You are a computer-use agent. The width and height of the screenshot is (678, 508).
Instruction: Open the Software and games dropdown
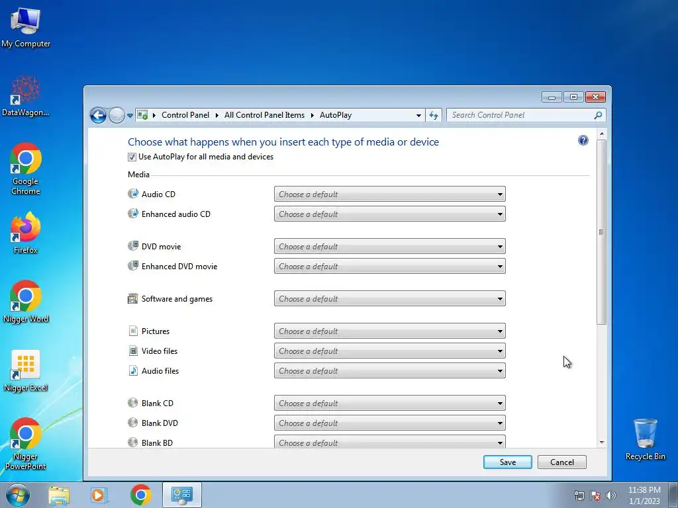point(389,298)
